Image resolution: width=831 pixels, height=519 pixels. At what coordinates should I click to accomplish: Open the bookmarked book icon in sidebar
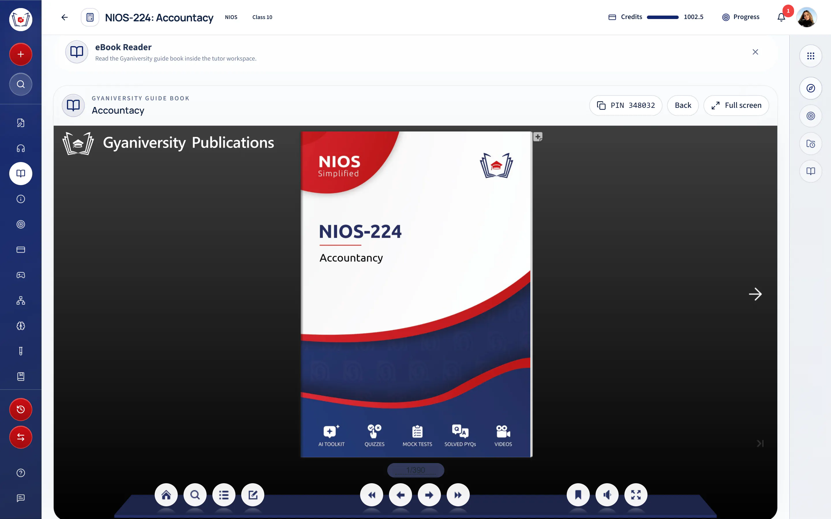coord(20,377)
